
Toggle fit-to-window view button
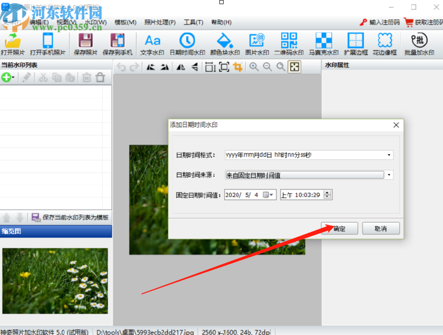point(295,67)
